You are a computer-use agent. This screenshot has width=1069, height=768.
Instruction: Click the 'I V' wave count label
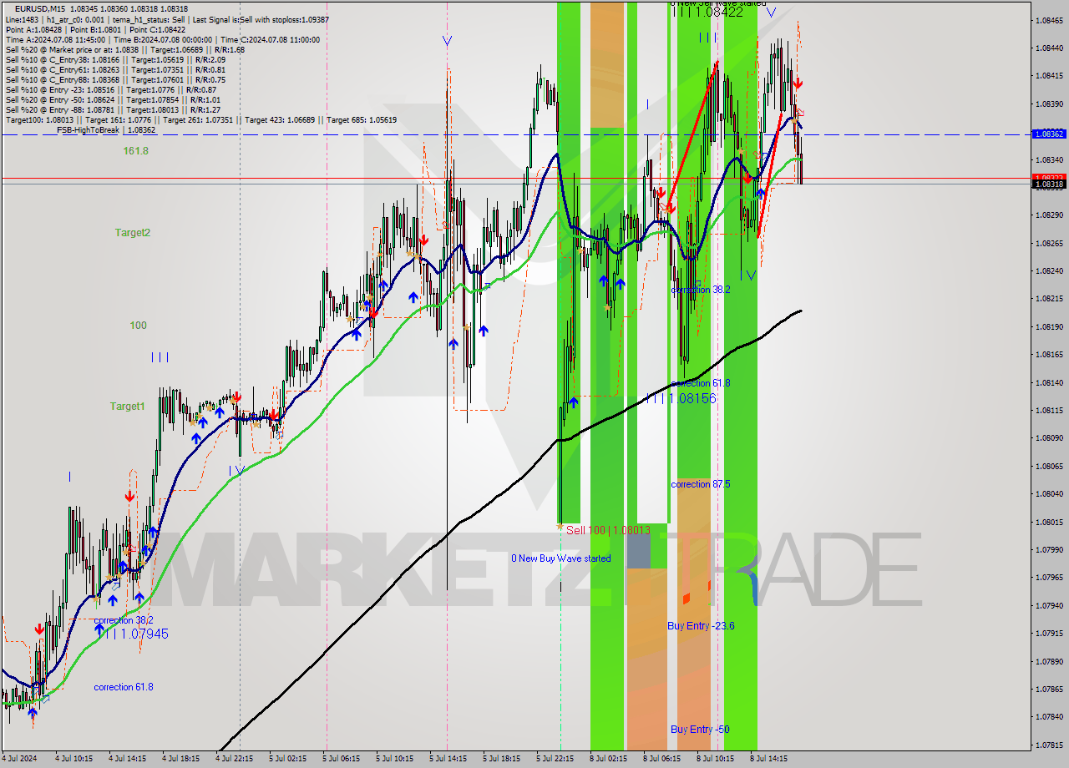pos(236,471)
